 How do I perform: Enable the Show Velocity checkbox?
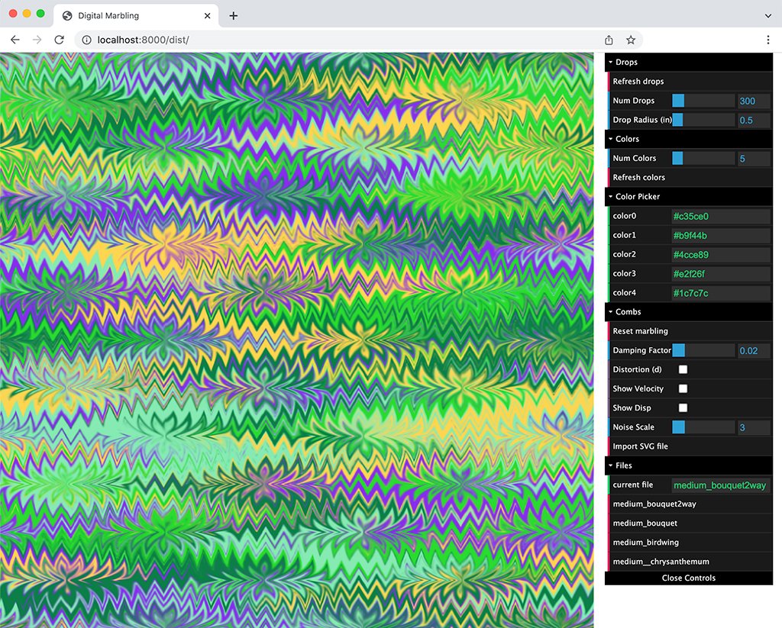click(683, 388)
